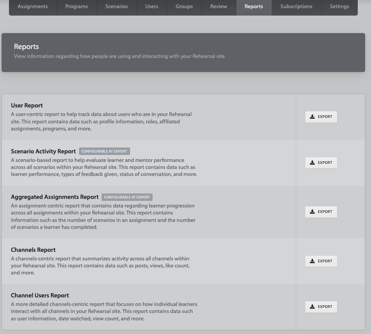
Task: Click the Channel Users Report heading
Action: pos(40,295)
